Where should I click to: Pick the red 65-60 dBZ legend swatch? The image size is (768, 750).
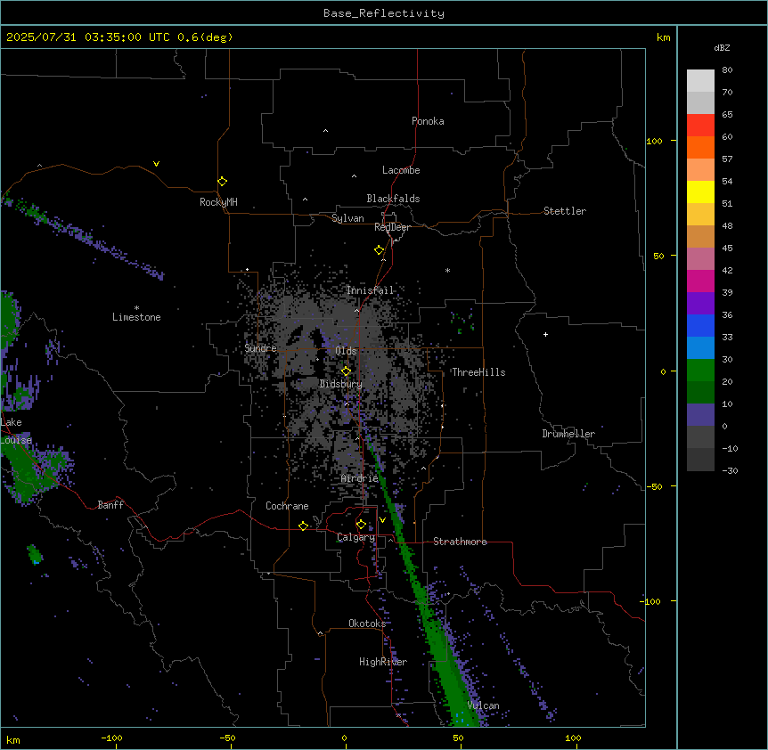click(x=700, y=125)
